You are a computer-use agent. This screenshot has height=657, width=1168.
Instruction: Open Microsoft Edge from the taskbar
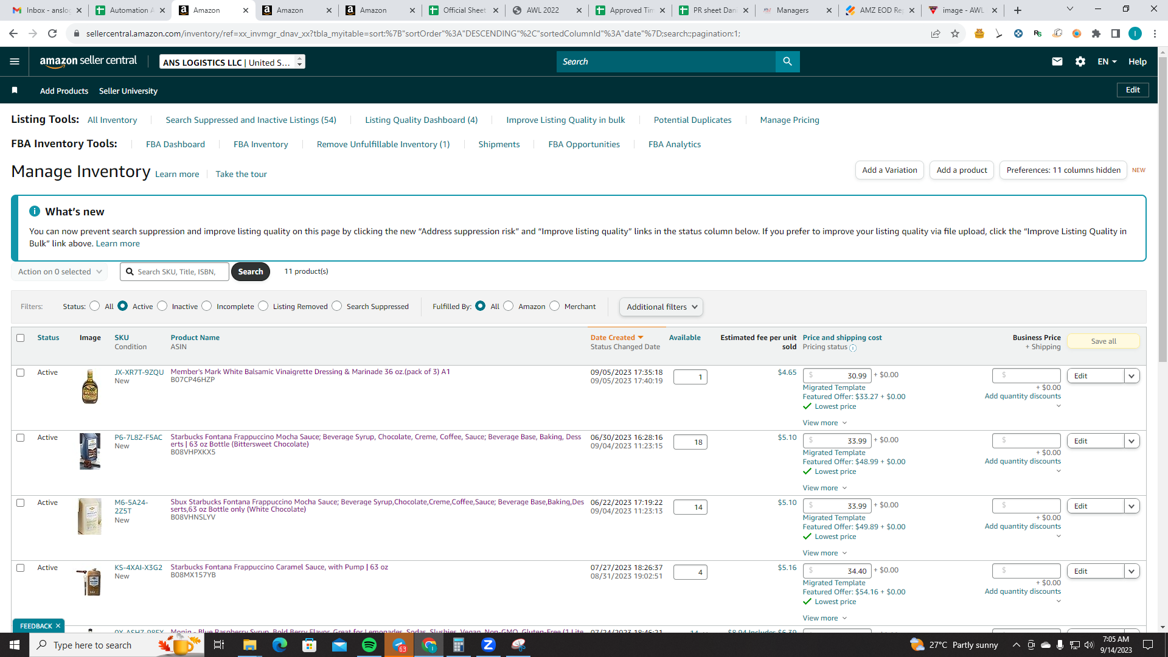(280, 645)
